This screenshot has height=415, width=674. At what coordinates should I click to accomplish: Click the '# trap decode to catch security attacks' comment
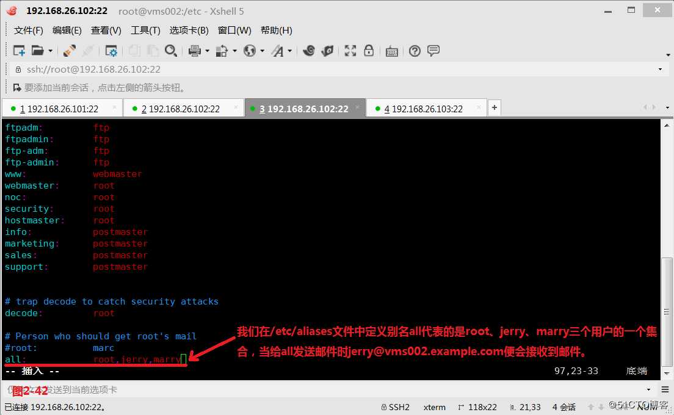pyautogui.click(x=112, y=301)
